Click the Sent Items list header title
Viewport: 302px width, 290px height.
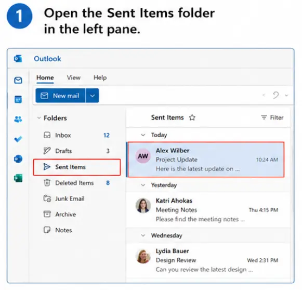click(167, 117)
